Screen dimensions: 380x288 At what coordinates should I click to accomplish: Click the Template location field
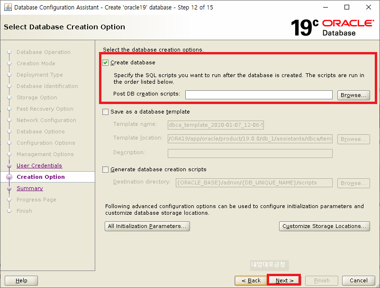click(x=250, y=139)
